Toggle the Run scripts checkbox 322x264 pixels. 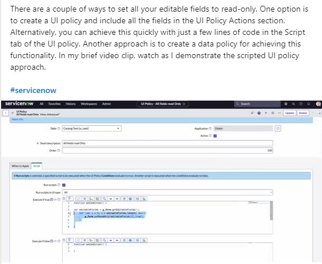[64, 185]
